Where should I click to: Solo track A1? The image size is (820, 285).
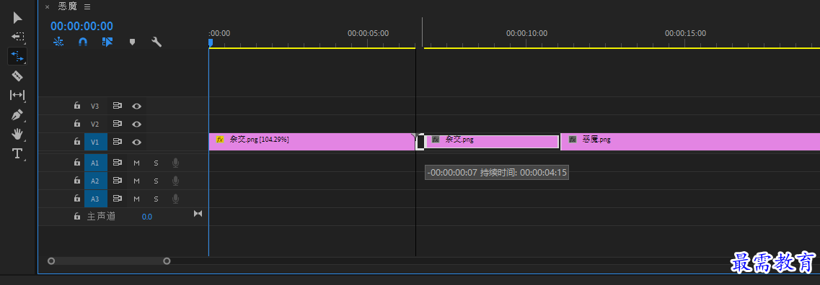click(x=156, y=163)
